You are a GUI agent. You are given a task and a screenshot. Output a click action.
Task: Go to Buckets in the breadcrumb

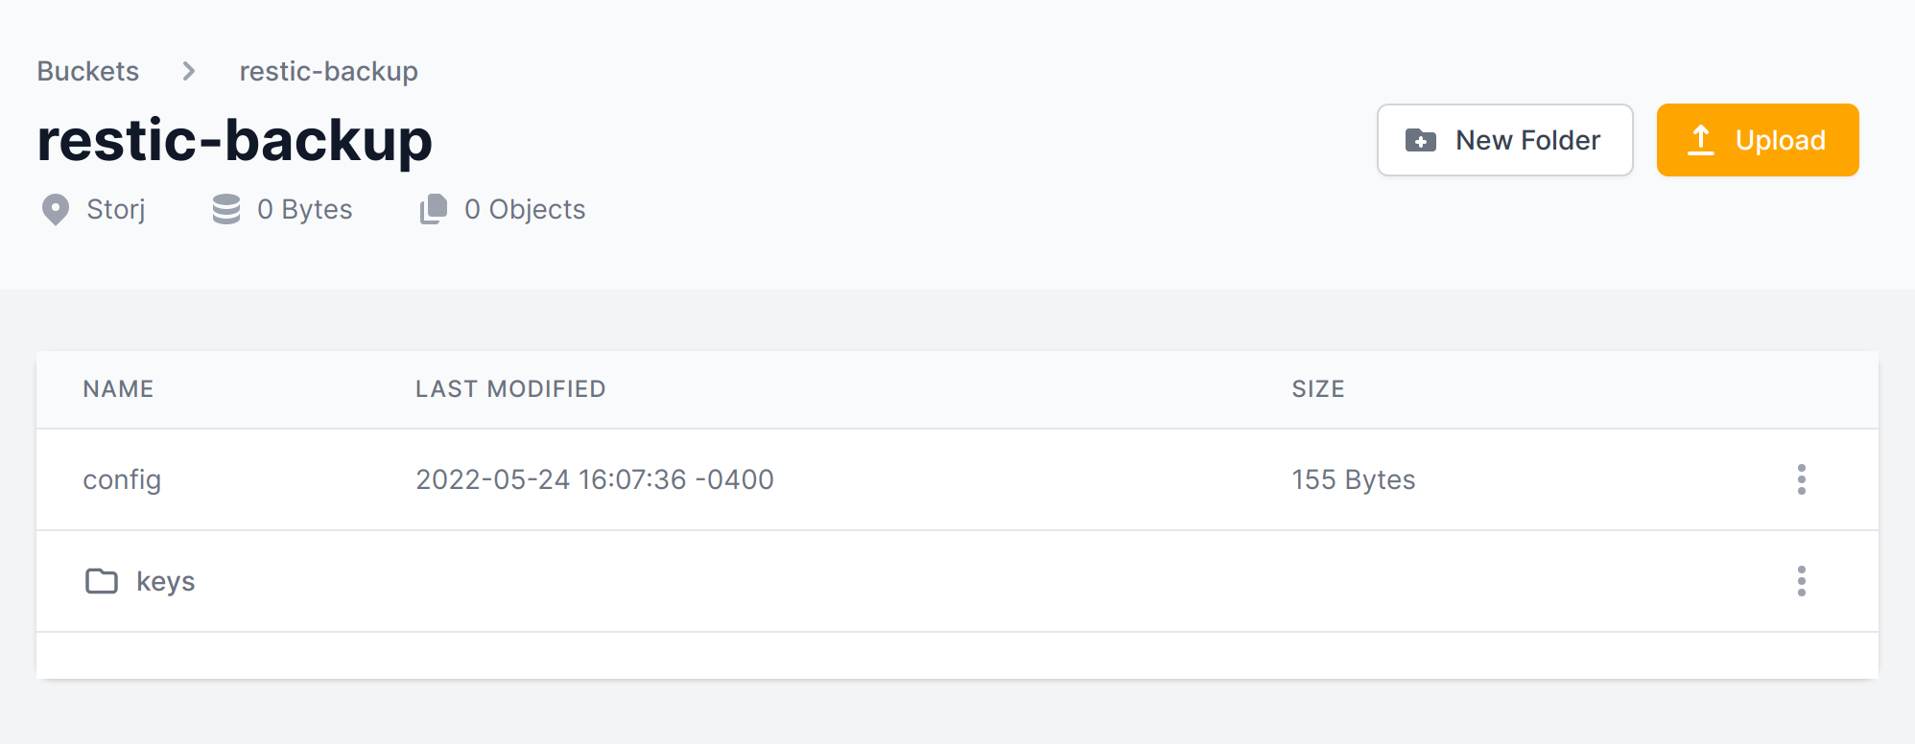[x=88, y=71]
